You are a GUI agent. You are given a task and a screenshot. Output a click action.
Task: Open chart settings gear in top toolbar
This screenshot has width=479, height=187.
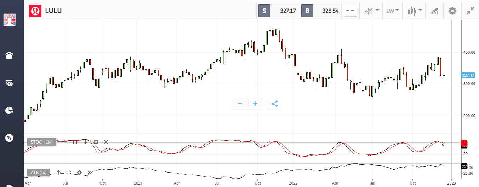pos(452,11)
